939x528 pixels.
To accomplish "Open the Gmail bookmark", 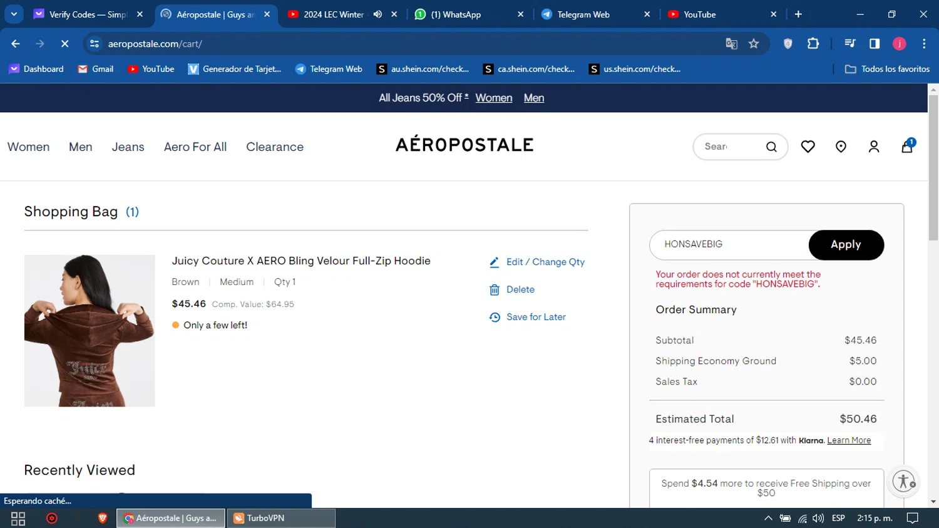I will (96, 69).
